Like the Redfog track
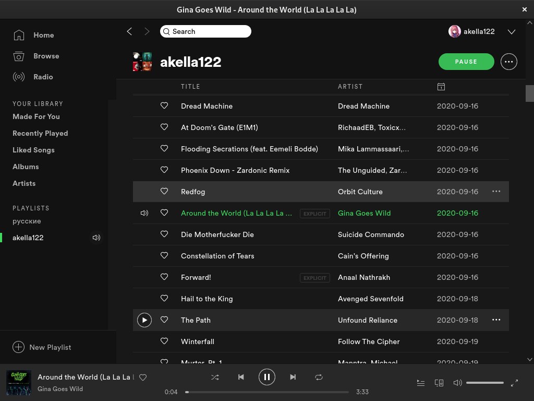 (x=164, y=191)
